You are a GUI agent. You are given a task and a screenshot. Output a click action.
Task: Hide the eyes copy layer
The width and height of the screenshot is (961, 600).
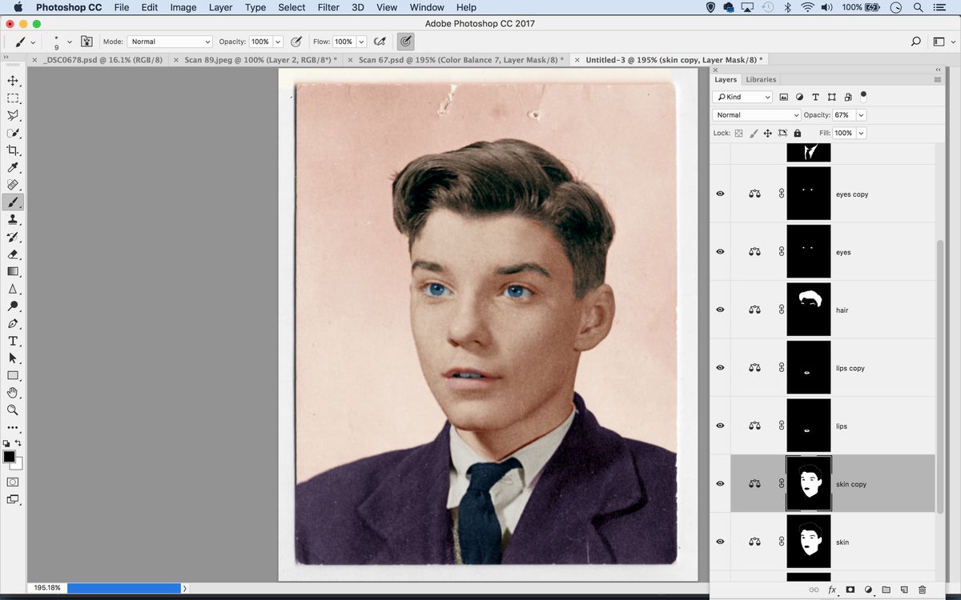point(720,194)
